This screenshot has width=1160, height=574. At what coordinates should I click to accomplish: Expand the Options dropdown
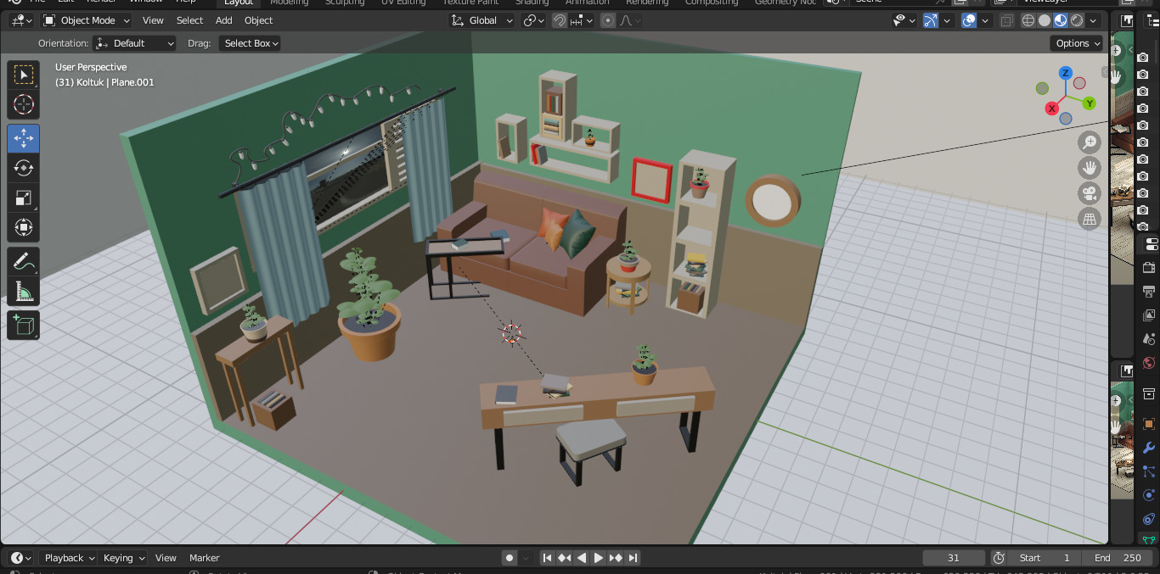[x=1077, y=43]
